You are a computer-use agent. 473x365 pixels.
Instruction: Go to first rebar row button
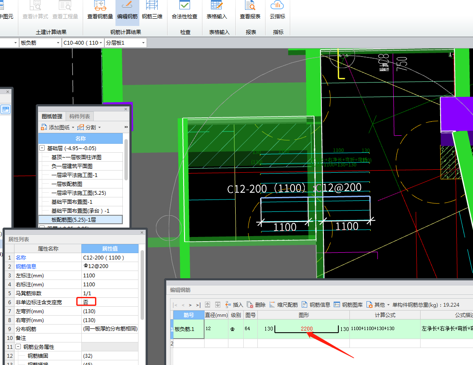coord(176,305)
